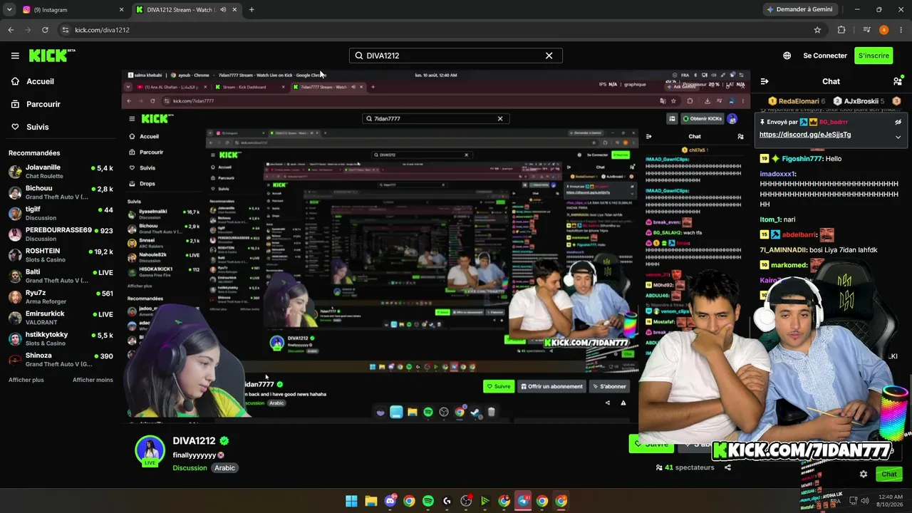Open the browser extensions puzzle icon
The height and width of the screenshot is (513, 912).
coord(841,30)
